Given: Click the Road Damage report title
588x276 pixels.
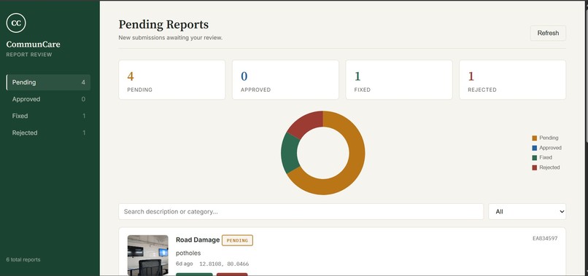Looking at the screenshot, I should click(x=198, y=240).
